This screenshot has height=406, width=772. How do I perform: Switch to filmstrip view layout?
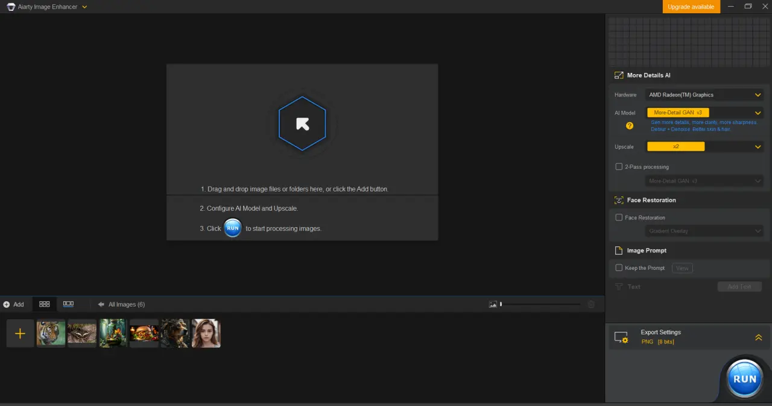(x=69, y=304)
